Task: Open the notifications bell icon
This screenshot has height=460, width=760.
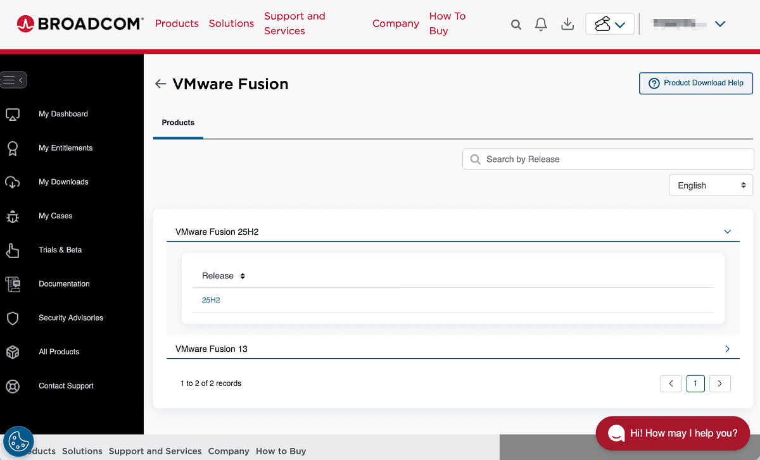Action: click(x=541, y=24)
